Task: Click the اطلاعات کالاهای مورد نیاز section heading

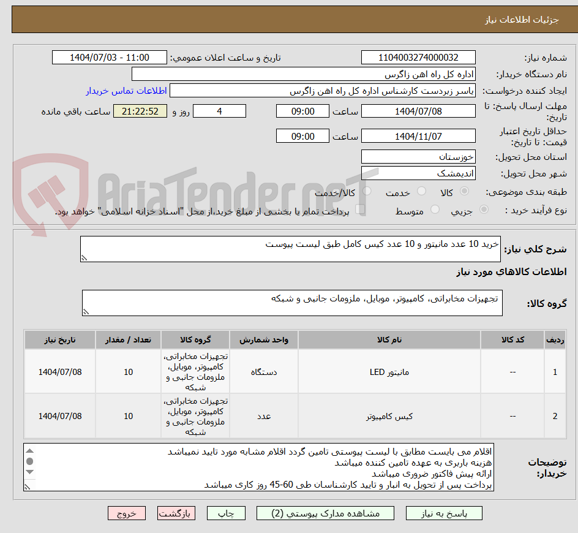Action: 511,272
